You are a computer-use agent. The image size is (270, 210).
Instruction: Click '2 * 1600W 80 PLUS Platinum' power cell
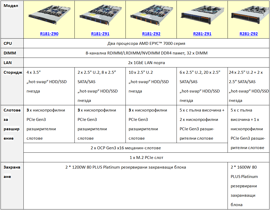(x=248, y=186)
